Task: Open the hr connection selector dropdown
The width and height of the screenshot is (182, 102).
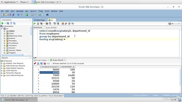Action: coord(179,24)
